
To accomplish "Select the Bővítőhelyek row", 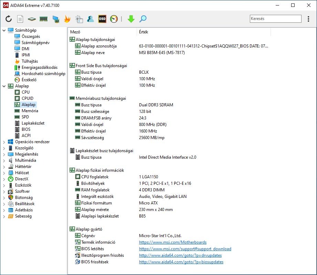I will (x=170, y=183).
